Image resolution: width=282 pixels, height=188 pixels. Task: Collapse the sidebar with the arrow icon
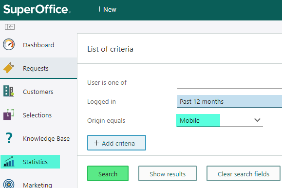[10, 27]
